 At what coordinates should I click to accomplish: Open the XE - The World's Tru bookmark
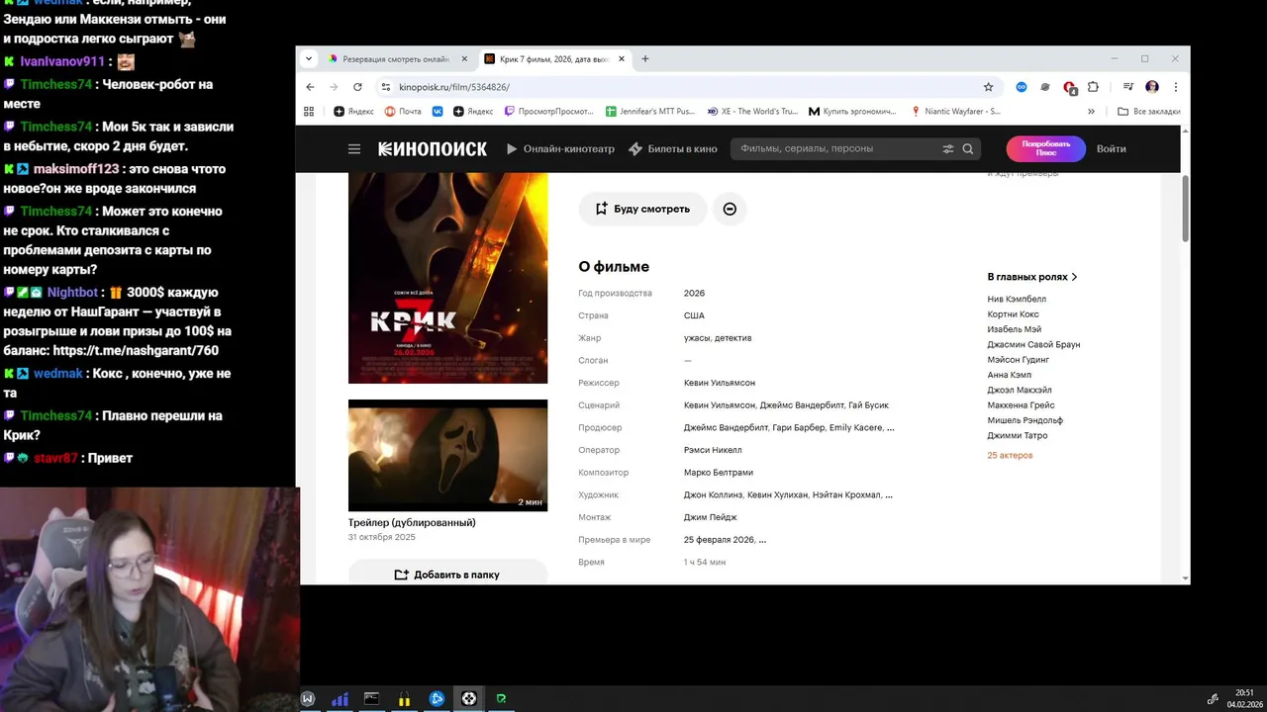(753, 112)
